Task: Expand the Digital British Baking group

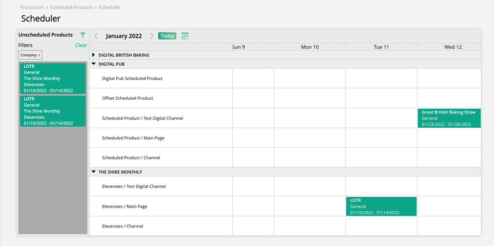Action: tap(94, 55)
